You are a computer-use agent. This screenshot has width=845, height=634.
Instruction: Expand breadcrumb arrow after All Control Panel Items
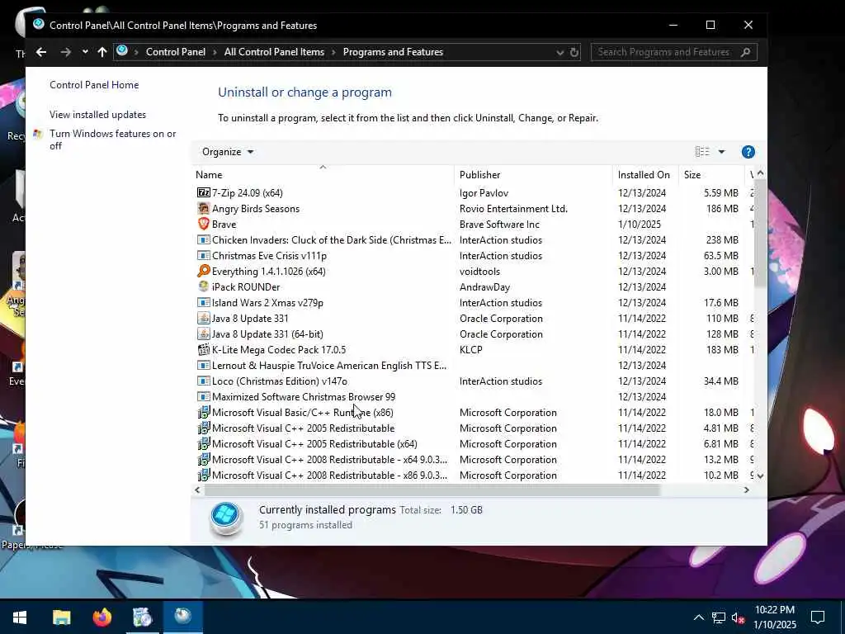(333, 52)
